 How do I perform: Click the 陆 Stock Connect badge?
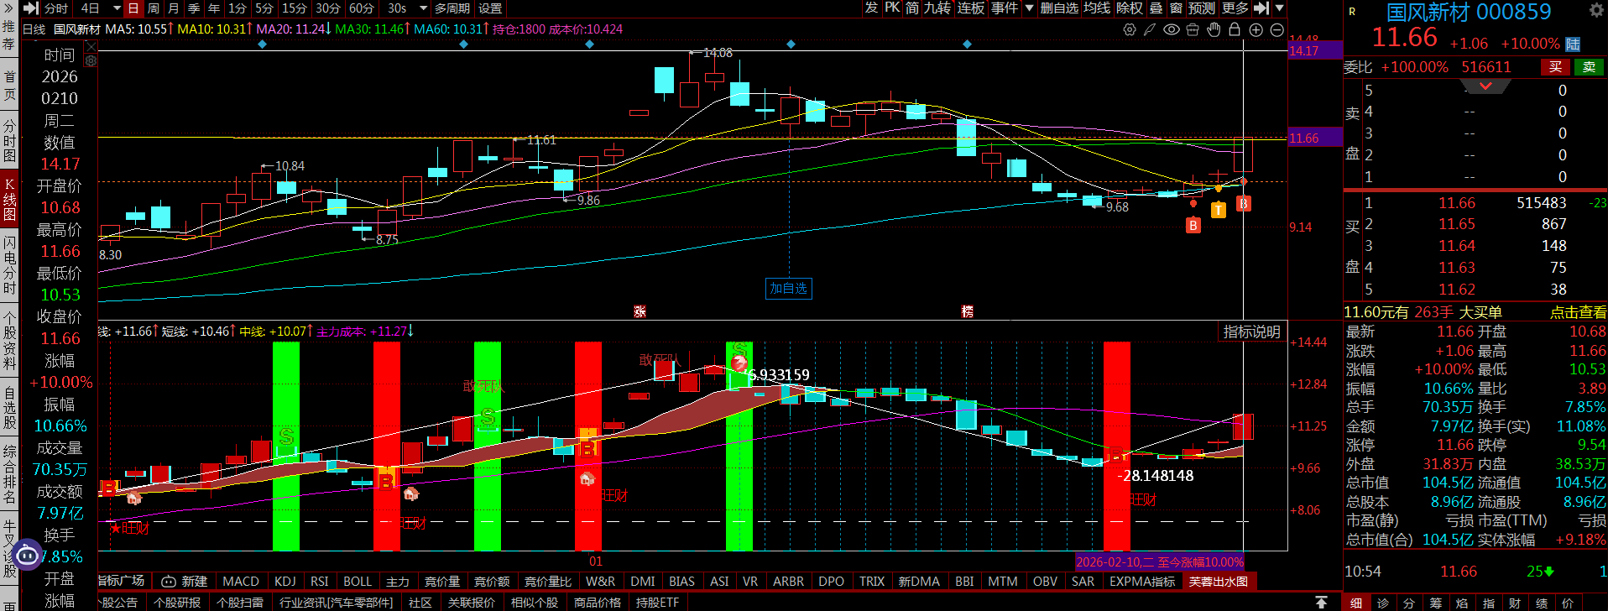pyautogui.click(x=1573, y=44)
